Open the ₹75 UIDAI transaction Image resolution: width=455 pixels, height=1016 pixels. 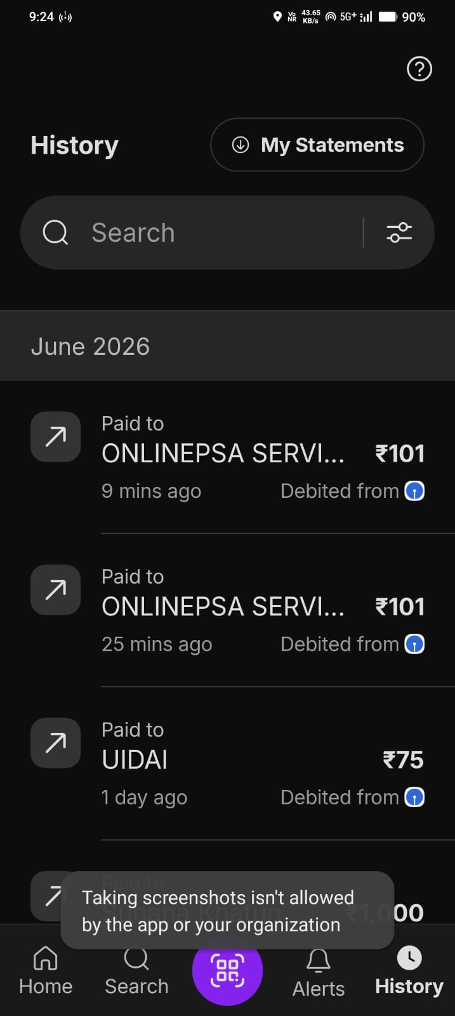(x=227, y=763)
